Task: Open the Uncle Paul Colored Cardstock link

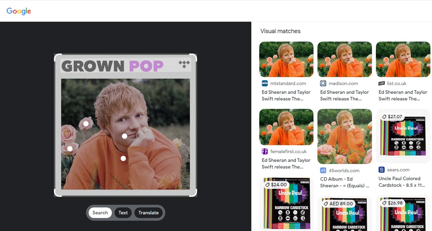Action: [402, 182]
